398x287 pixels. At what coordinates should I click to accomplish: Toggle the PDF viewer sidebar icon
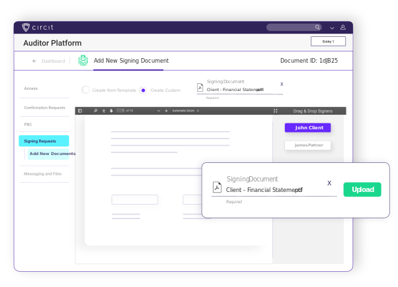(x=80, y=111)
